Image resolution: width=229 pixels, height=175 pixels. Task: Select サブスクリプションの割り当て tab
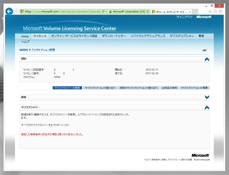tap(100, 88)
